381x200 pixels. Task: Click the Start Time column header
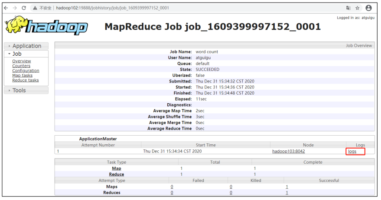(x=206, y=145)
